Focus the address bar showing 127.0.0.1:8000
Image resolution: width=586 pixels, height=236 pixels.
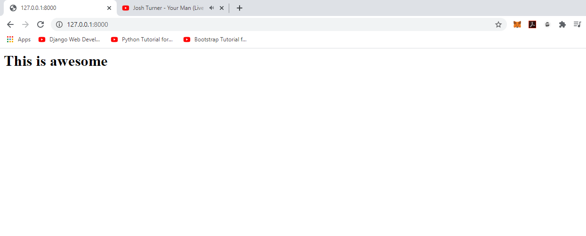coord(278,24)
